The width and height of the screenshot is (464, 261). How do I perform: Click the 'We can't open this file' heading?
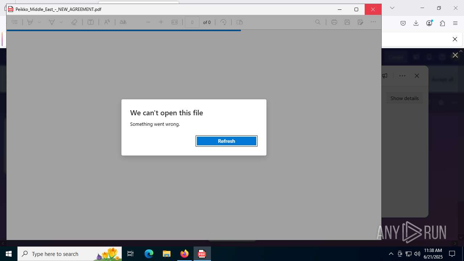[166, 113]
